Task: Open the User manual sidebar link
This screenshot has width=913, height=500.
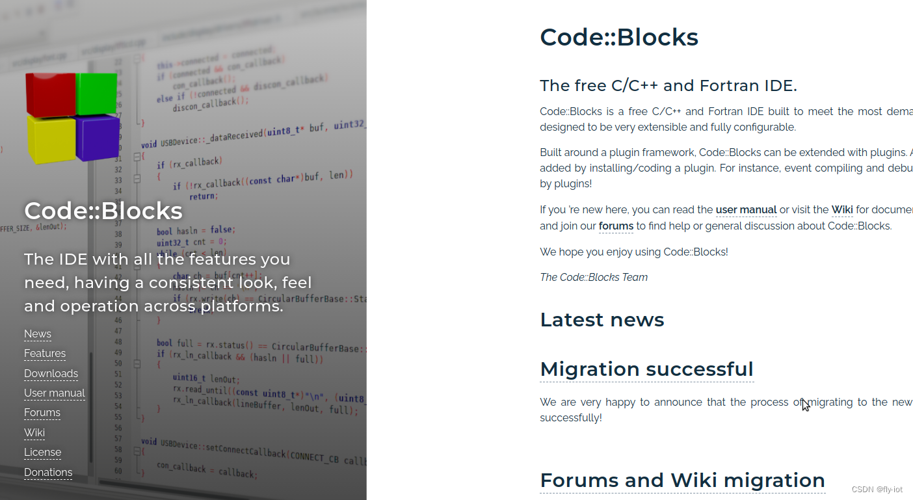Action: point(55,393)
